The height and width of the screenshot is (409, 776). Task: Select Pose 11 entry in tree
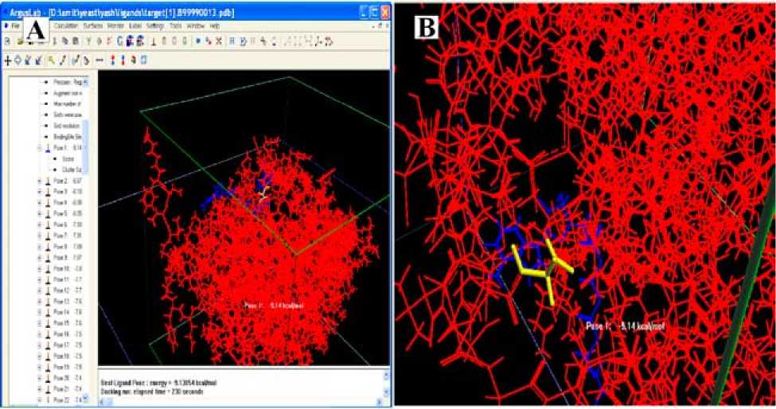pos(68,279)
